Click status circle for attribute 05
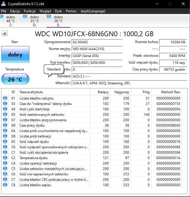 click(x=5, y=114)
